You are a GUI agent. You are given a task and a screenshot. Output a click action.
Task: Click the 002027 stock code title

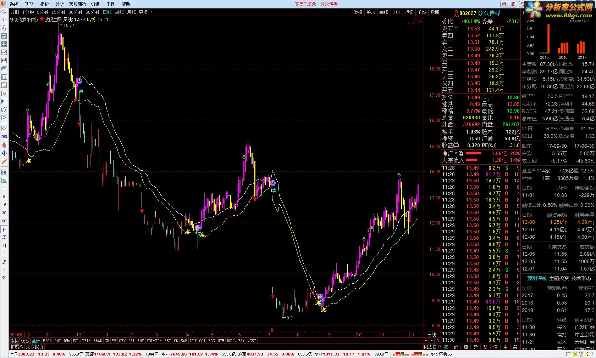(468, 13)
